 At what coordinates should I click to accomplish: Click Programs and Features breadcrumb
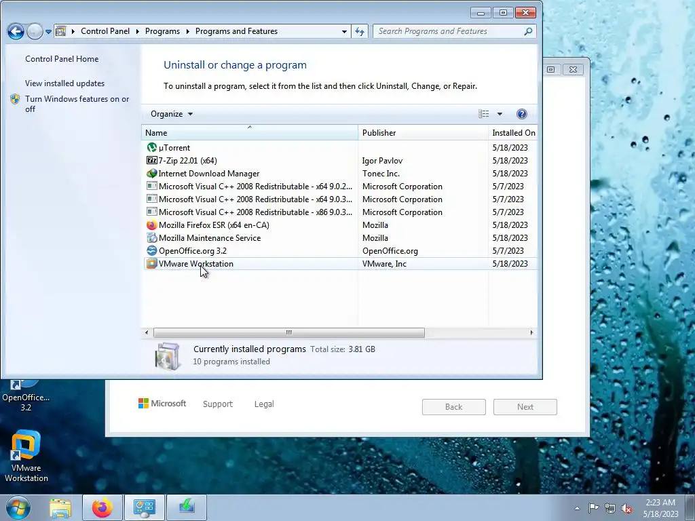[236, 31]
